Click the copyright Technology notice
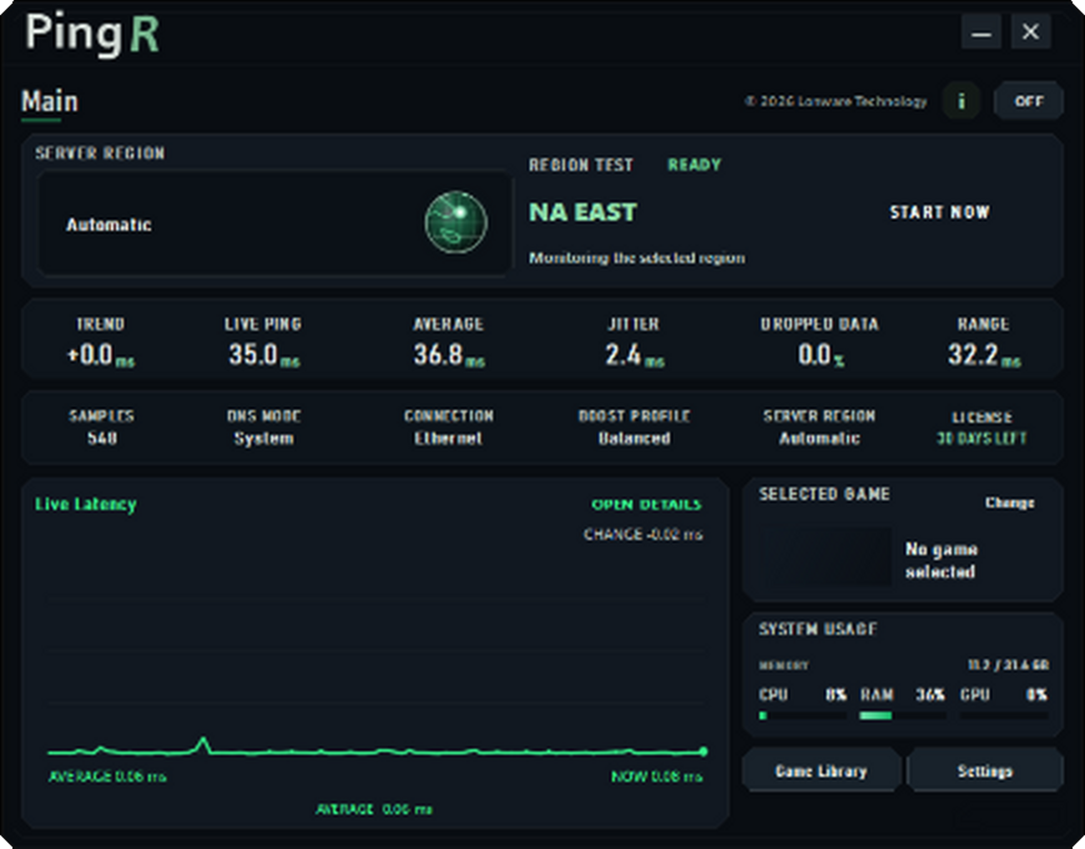Screen dimensions: 1085x849 point(836,101)
